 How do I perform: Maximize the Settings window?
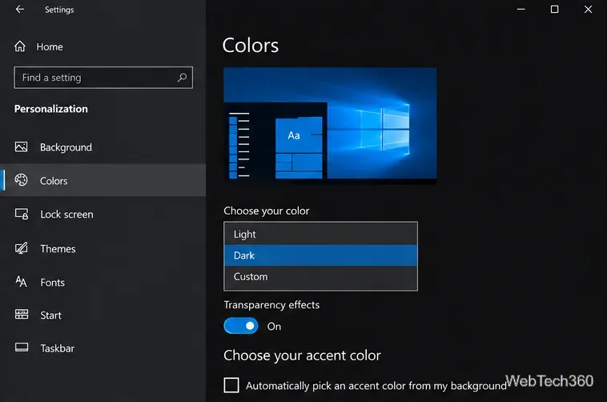click(x=554, y=10)
